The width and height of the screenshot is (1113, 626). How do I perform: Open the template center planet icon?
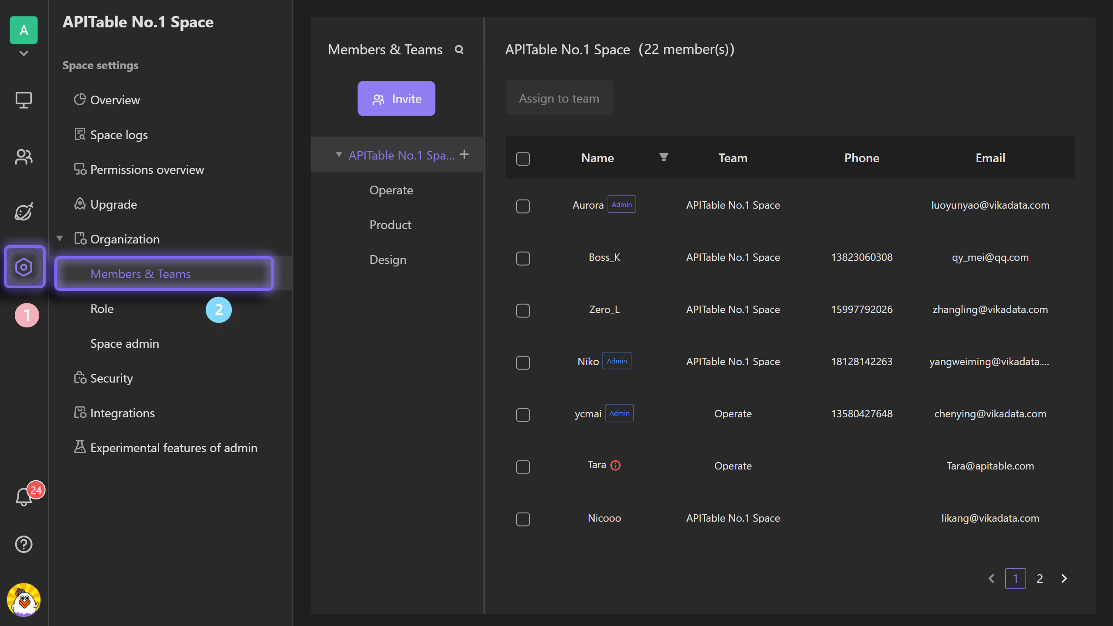click(24, 212)
